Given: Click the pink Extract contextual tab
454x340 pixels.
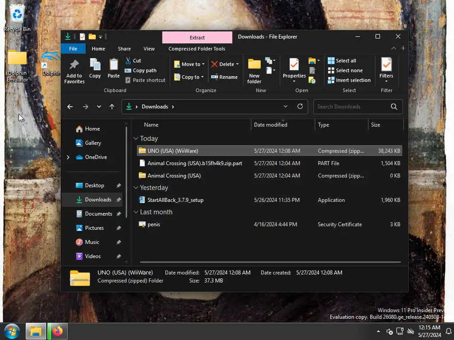Looking at the screenshot, I should click(x=197, y=38).
